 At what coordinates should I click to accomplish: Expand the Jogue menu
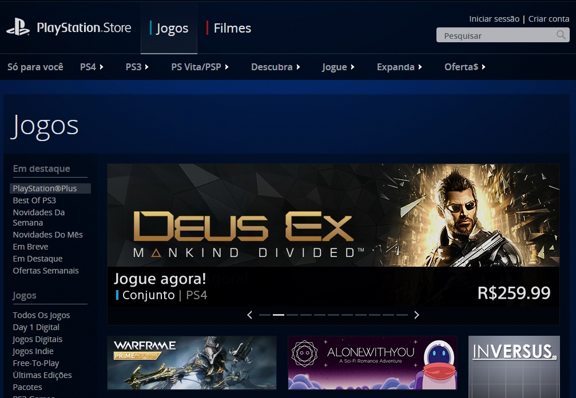click(338, 67)
